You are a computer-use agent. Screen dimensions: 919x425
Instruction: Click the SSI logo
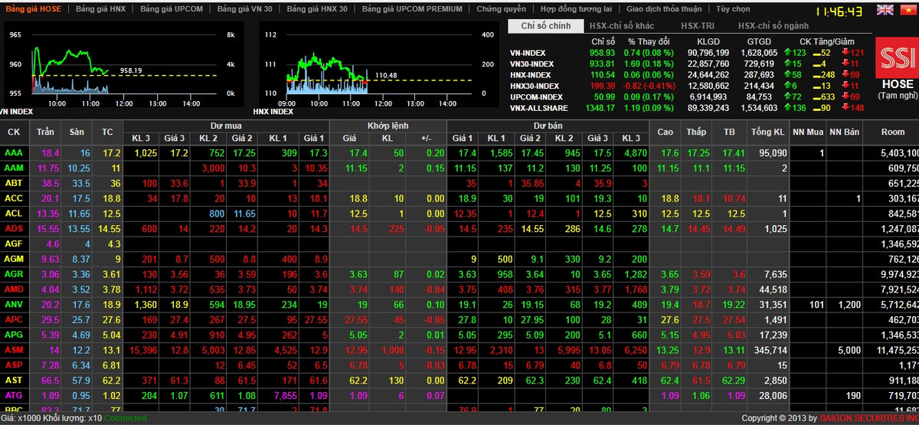pyautogui.click(x=898, y=58)
